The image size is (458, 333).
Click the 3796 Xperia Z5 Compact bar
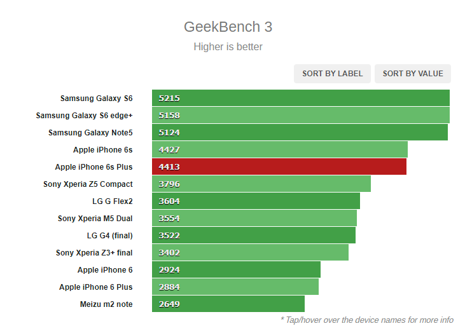point(261,184)
